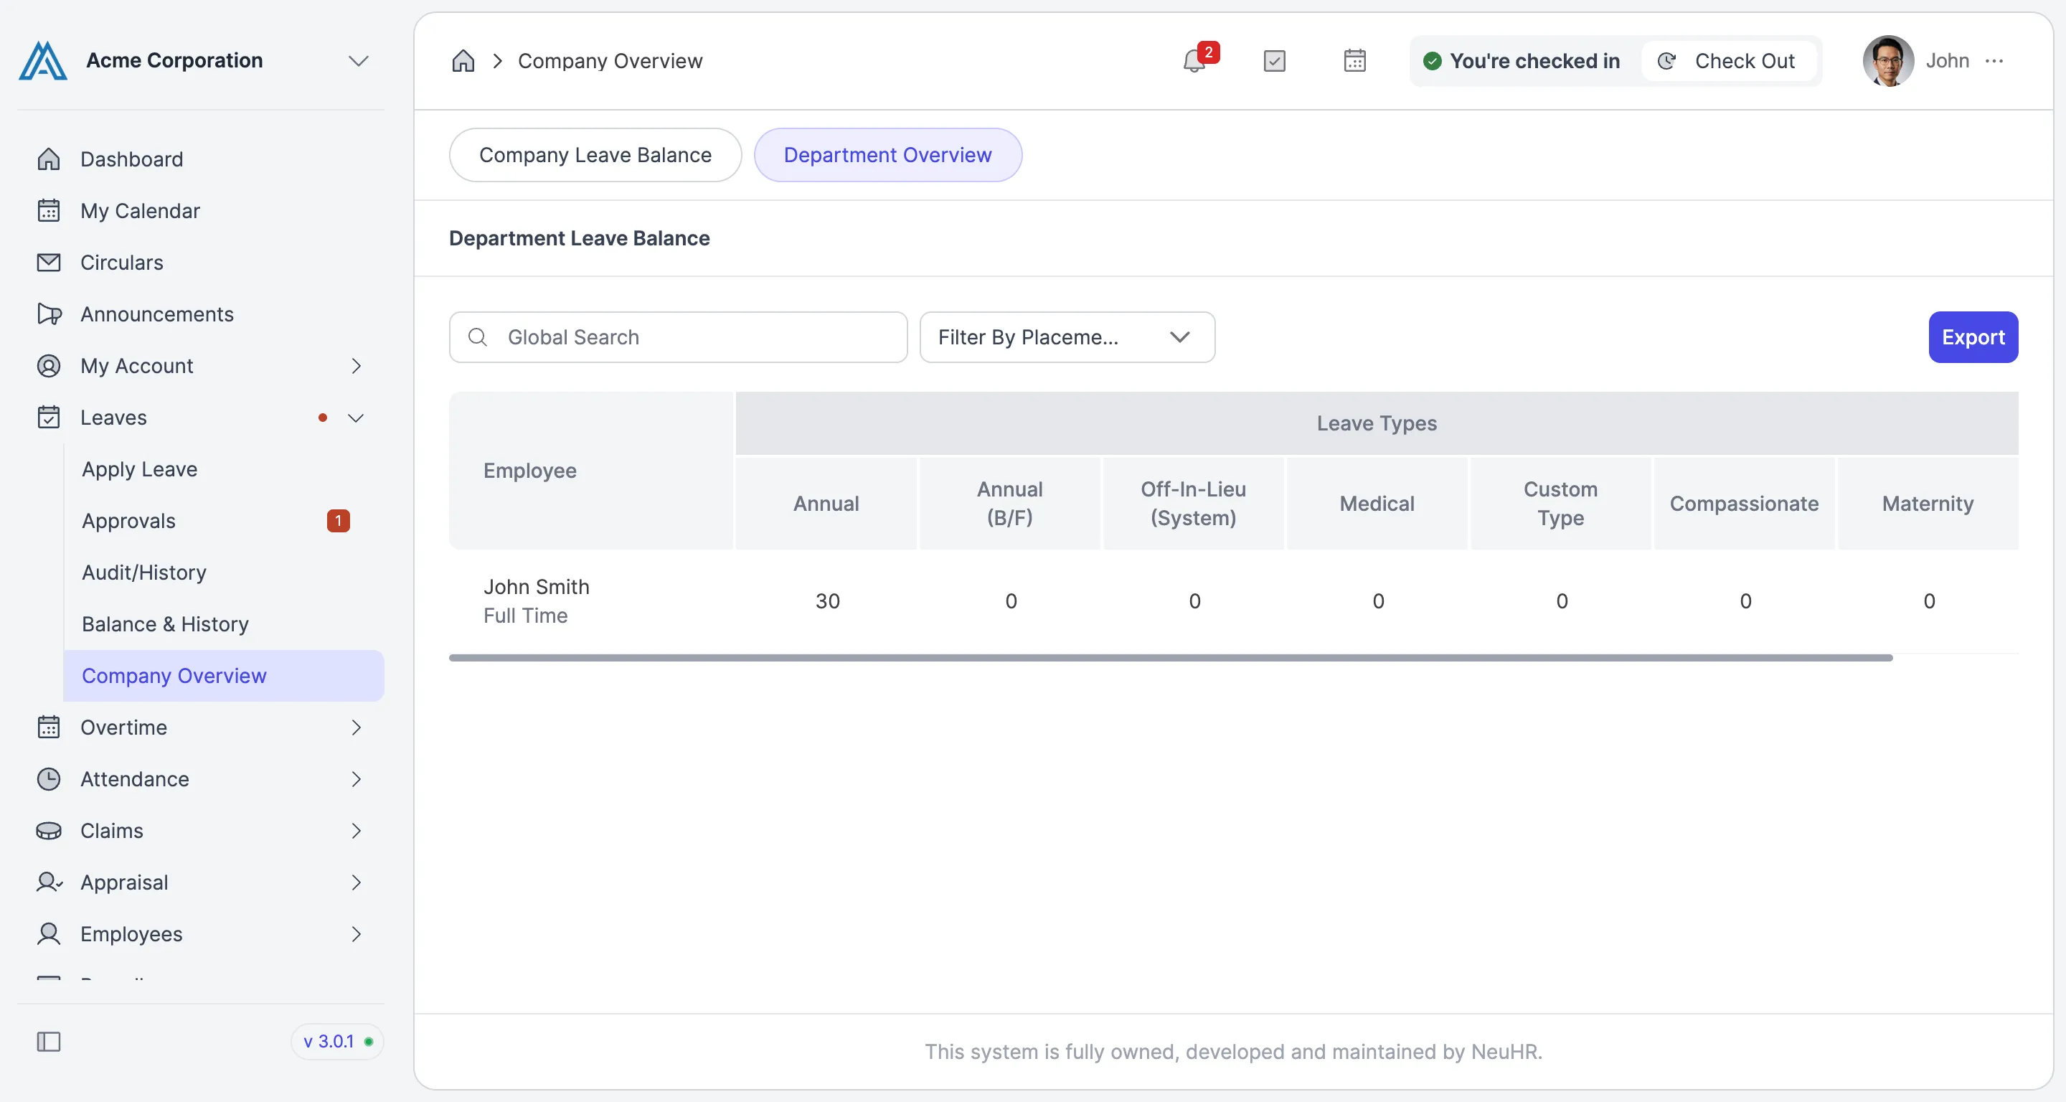
Task: Click the Off-In-Lieu (System) column header
Action: (x=1194, y=503)
